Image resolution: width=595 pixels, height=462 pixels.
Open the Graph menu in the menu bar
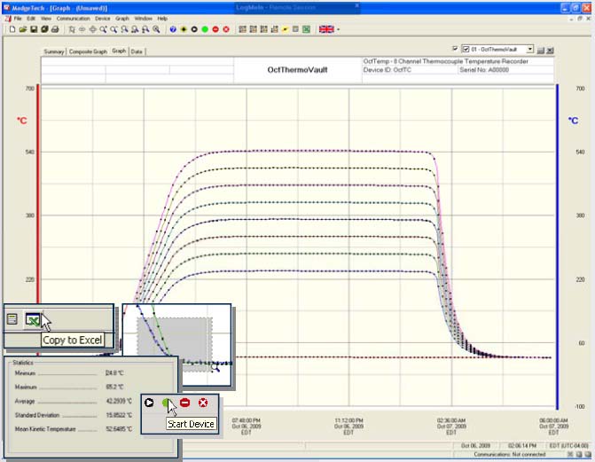pyautogui.click(x=122, y=19)
